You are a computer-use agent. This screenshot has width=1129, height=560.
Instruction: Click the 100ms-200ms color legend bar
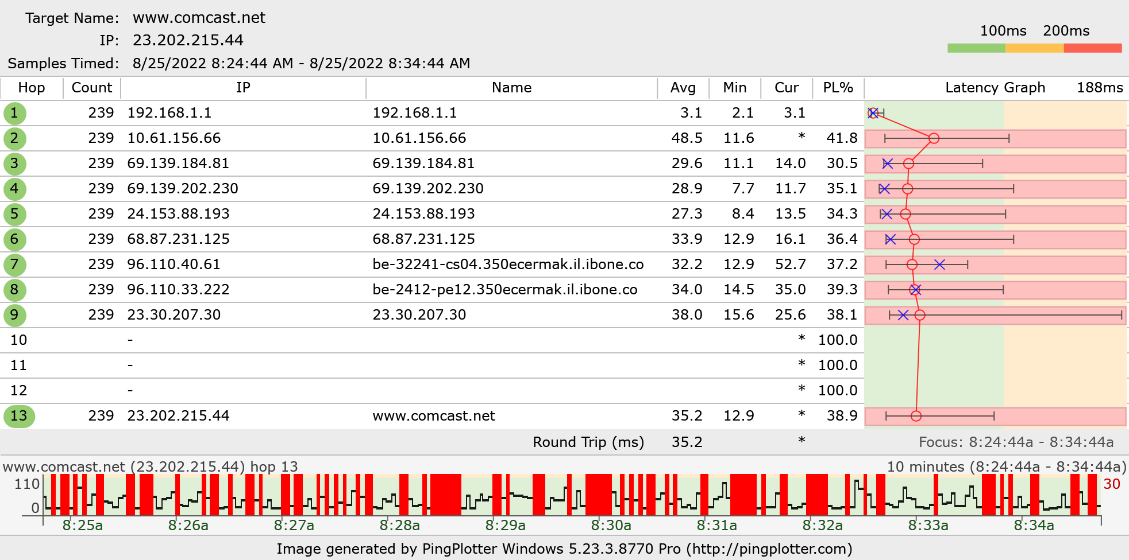(1034, 48)
